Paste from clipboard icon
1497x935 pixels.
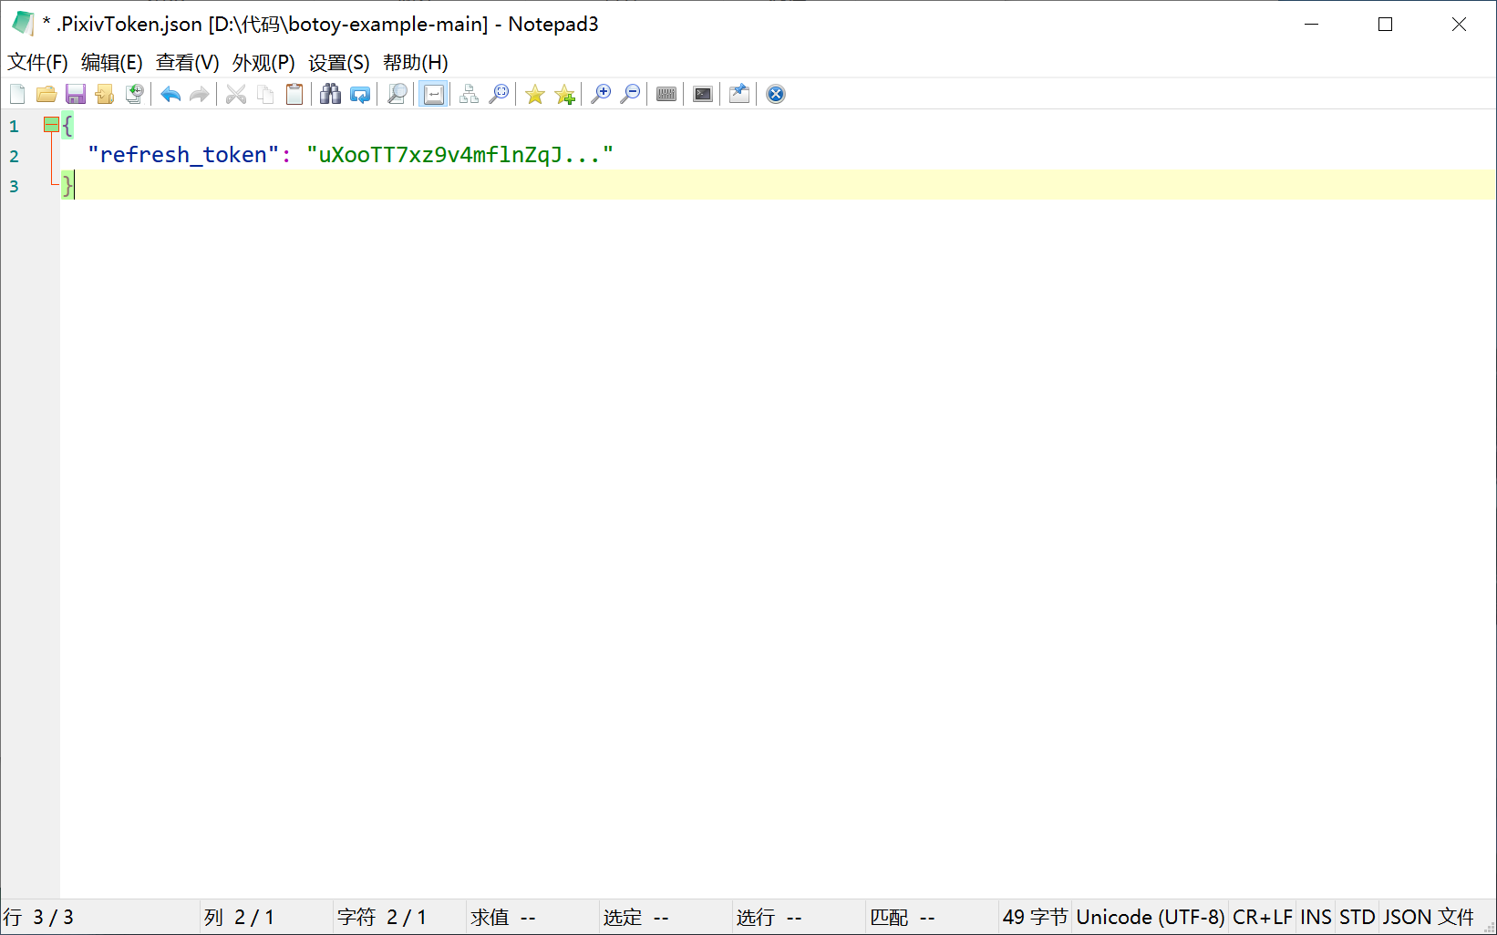click(x=294, y=94)
